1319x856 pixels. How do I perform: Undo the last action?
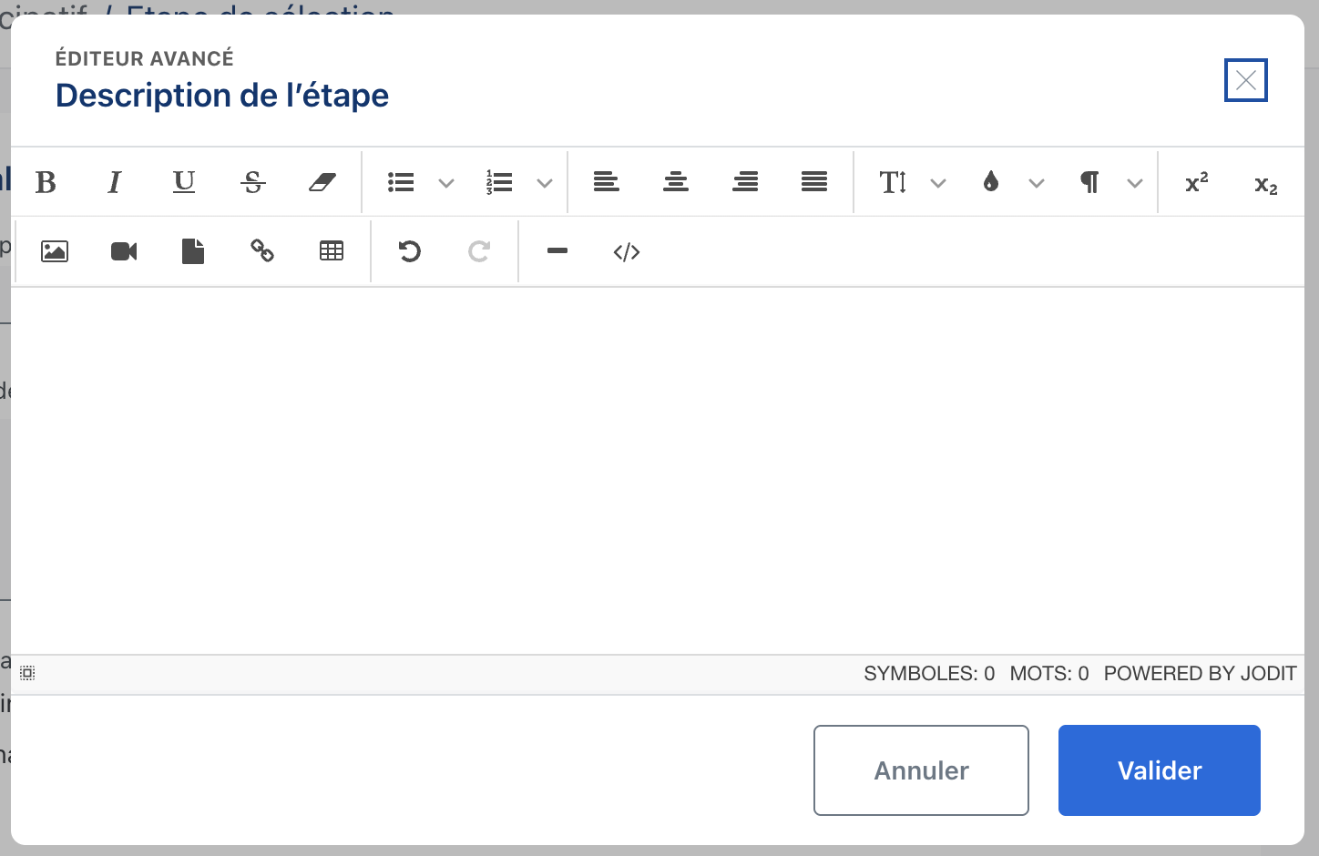click(410, 251)
